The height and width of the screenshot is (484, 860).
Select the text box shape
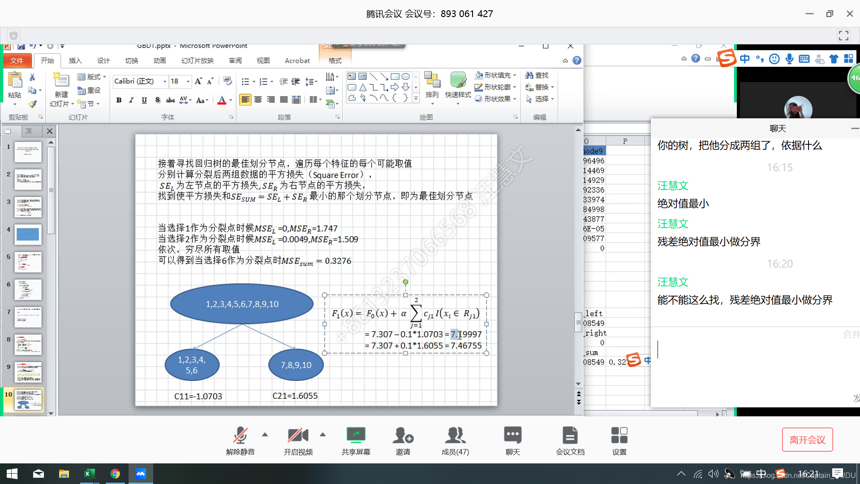352,76
